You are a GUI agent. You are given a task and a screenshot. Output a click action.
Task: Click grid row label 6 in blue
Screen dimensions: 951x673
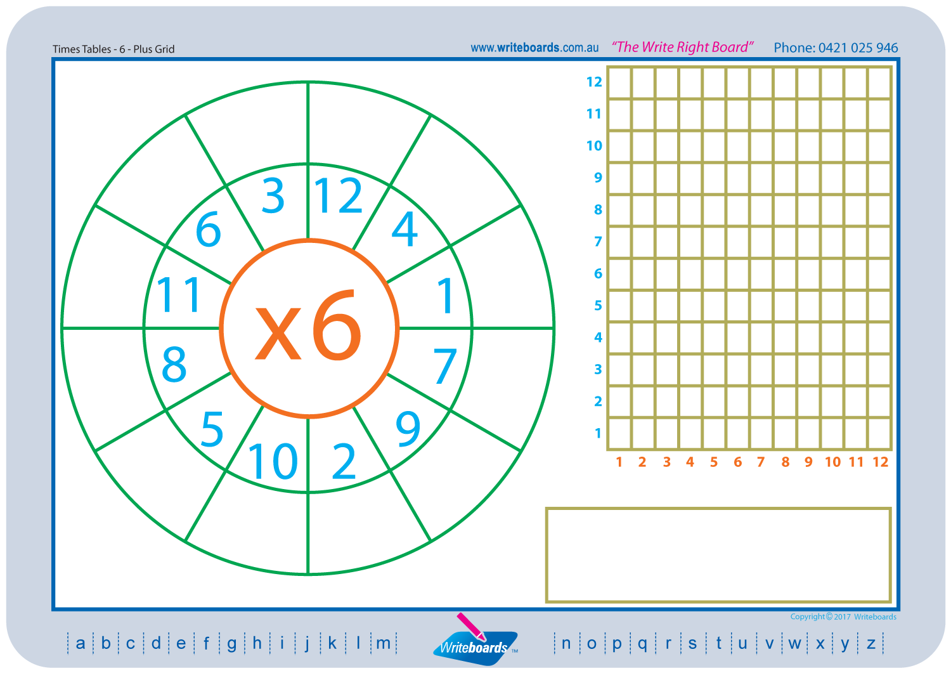point(598,273)
